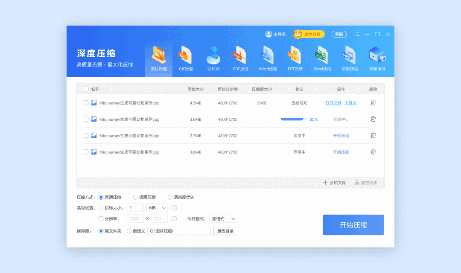461x273 pixels.
Task: Delete the first file using its trash icon
Action: click(x=373, y=103)
